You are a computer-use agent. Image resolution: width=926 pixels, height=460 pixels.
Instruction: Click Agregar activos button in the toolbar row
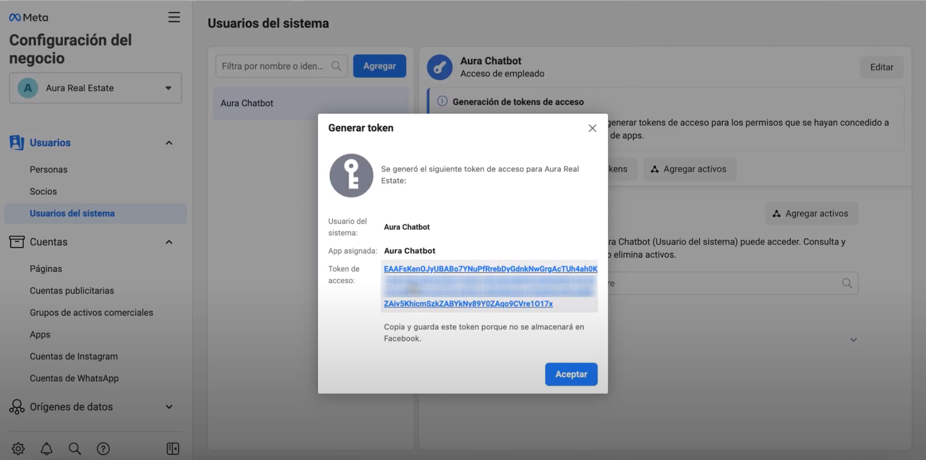(x=689, y=169)
